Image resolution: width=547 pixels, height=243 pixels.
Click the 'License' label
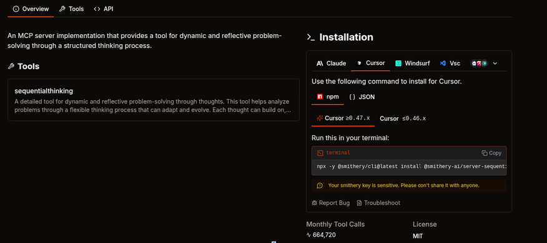pos(425,224)
